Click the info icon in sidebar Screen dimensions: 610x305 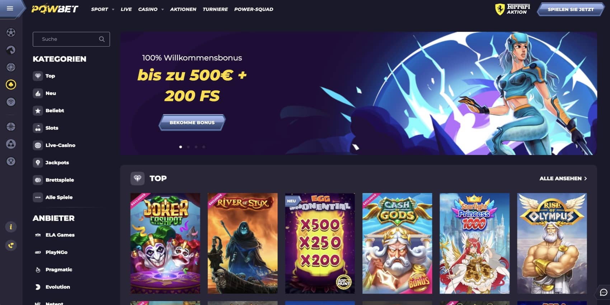tap(11, 227)
